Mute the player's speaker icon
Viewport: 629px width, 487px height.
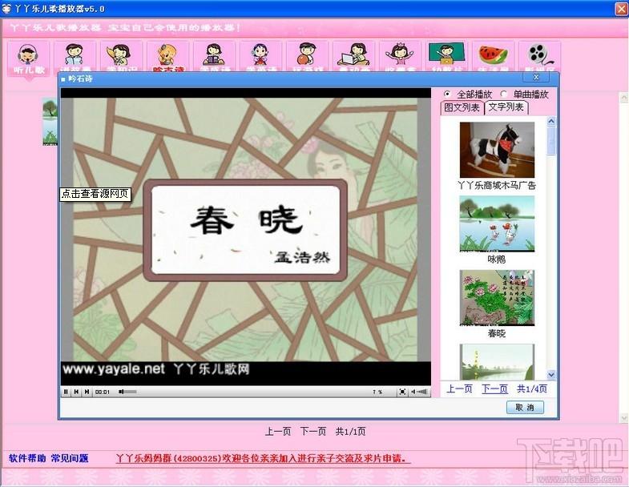[413, 392]
